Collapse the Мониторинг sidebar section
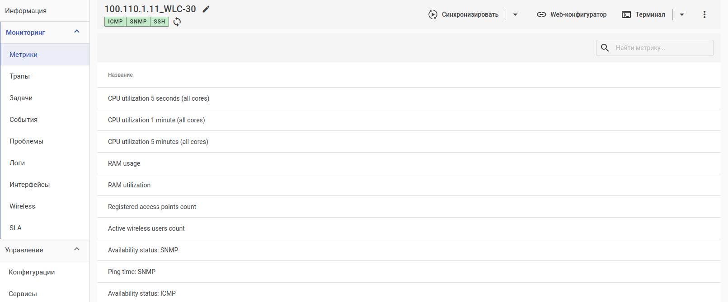This screenshot has width=728, height=302. point(77,32)
